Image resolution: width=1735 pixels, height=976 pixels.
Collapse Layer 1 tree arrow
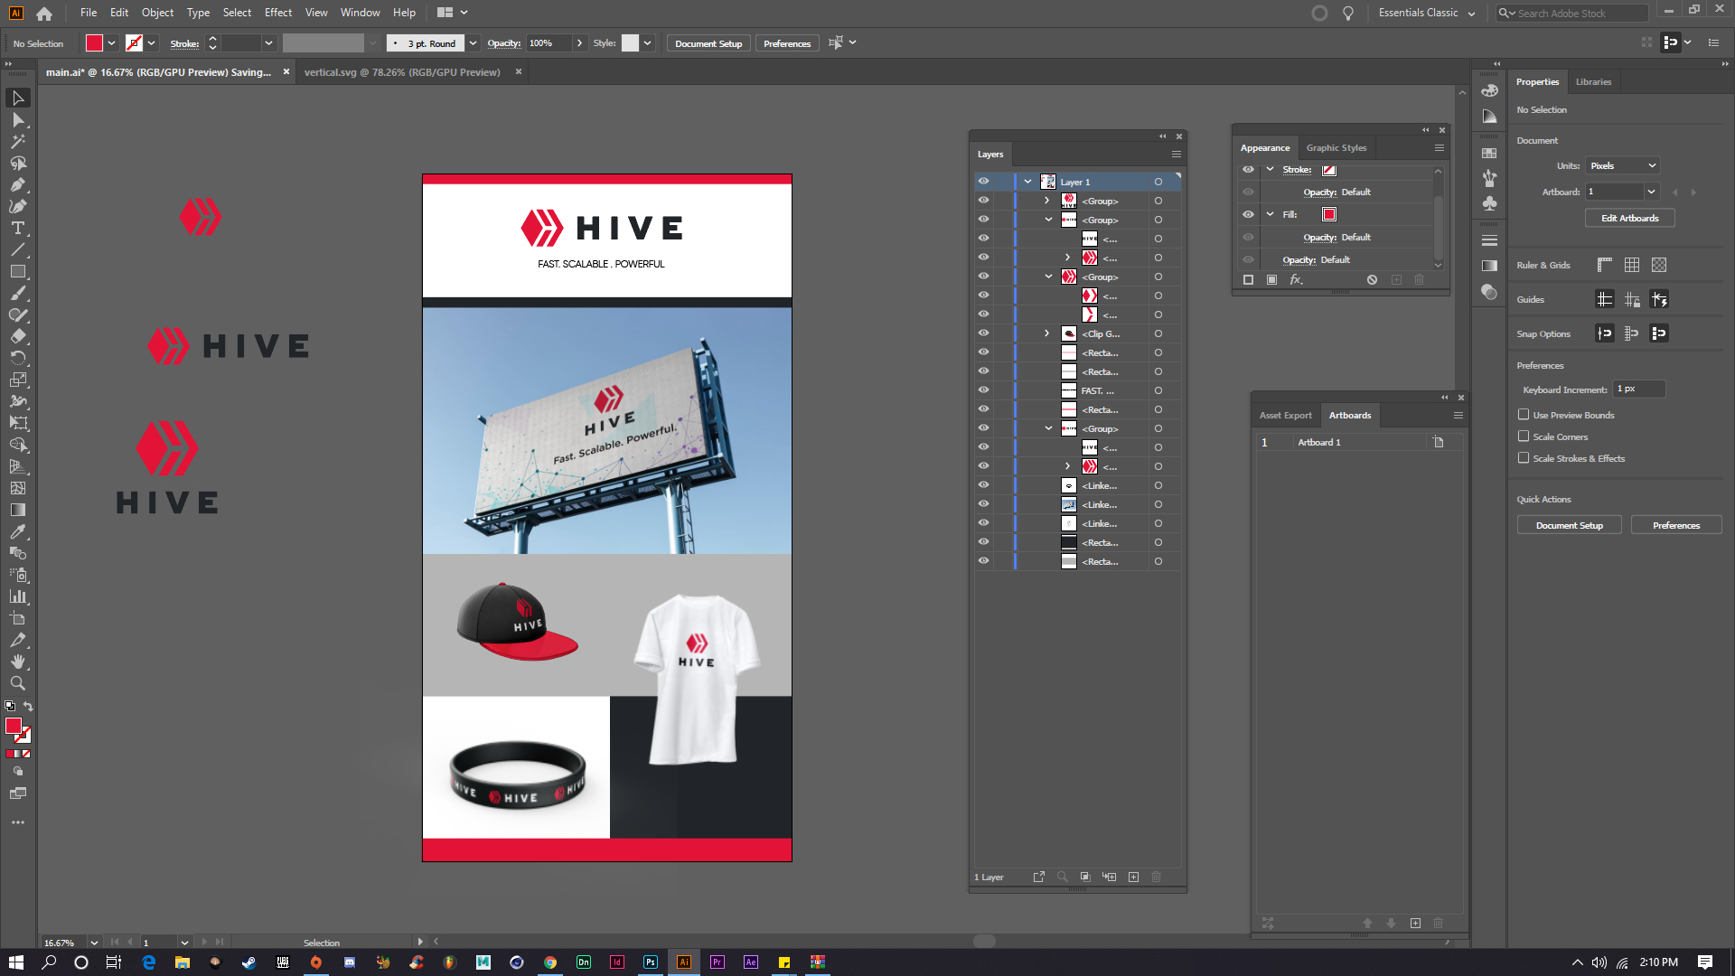(1027, 182)
